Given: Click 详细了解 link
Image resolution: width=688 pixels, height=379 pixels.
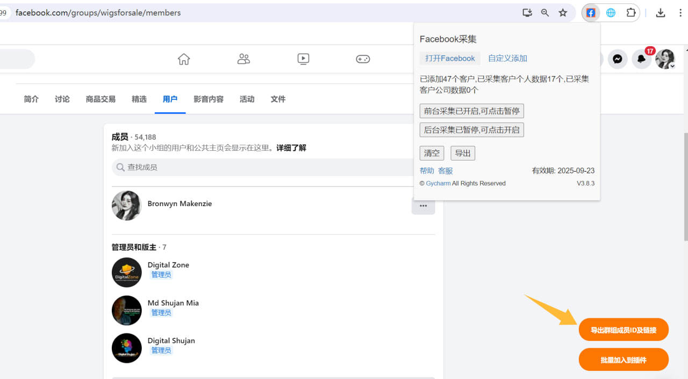Looking at the screenshot, I should click(x=291, y=148).
